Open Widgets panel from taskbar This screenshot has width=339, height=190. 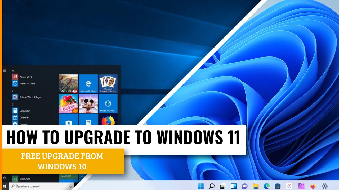point(234,186)
